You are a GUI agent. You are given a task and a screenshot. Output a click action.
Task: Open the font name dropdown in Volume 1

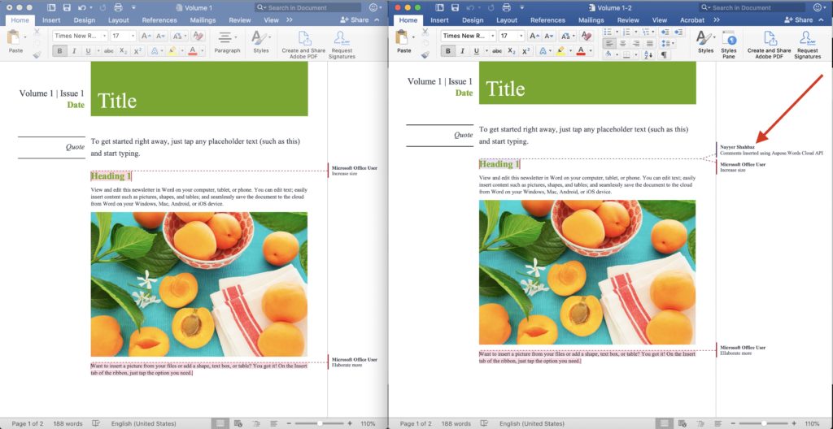point(79,36)
